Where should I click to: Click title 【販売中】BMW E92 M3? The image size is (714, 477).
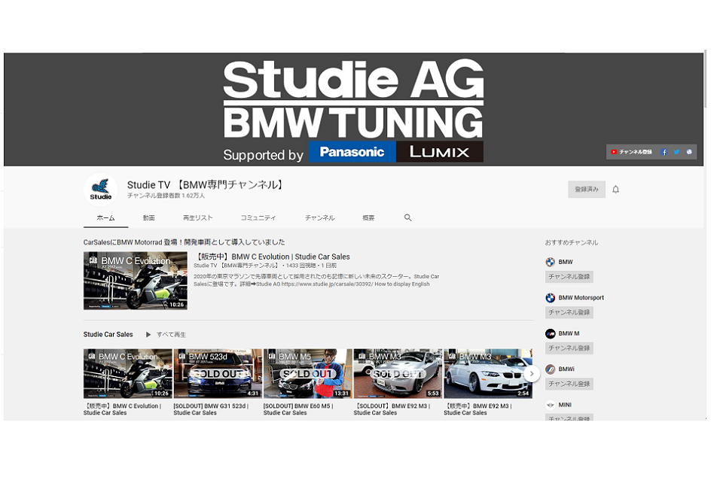pyautogui.click(x=478, y=410)
